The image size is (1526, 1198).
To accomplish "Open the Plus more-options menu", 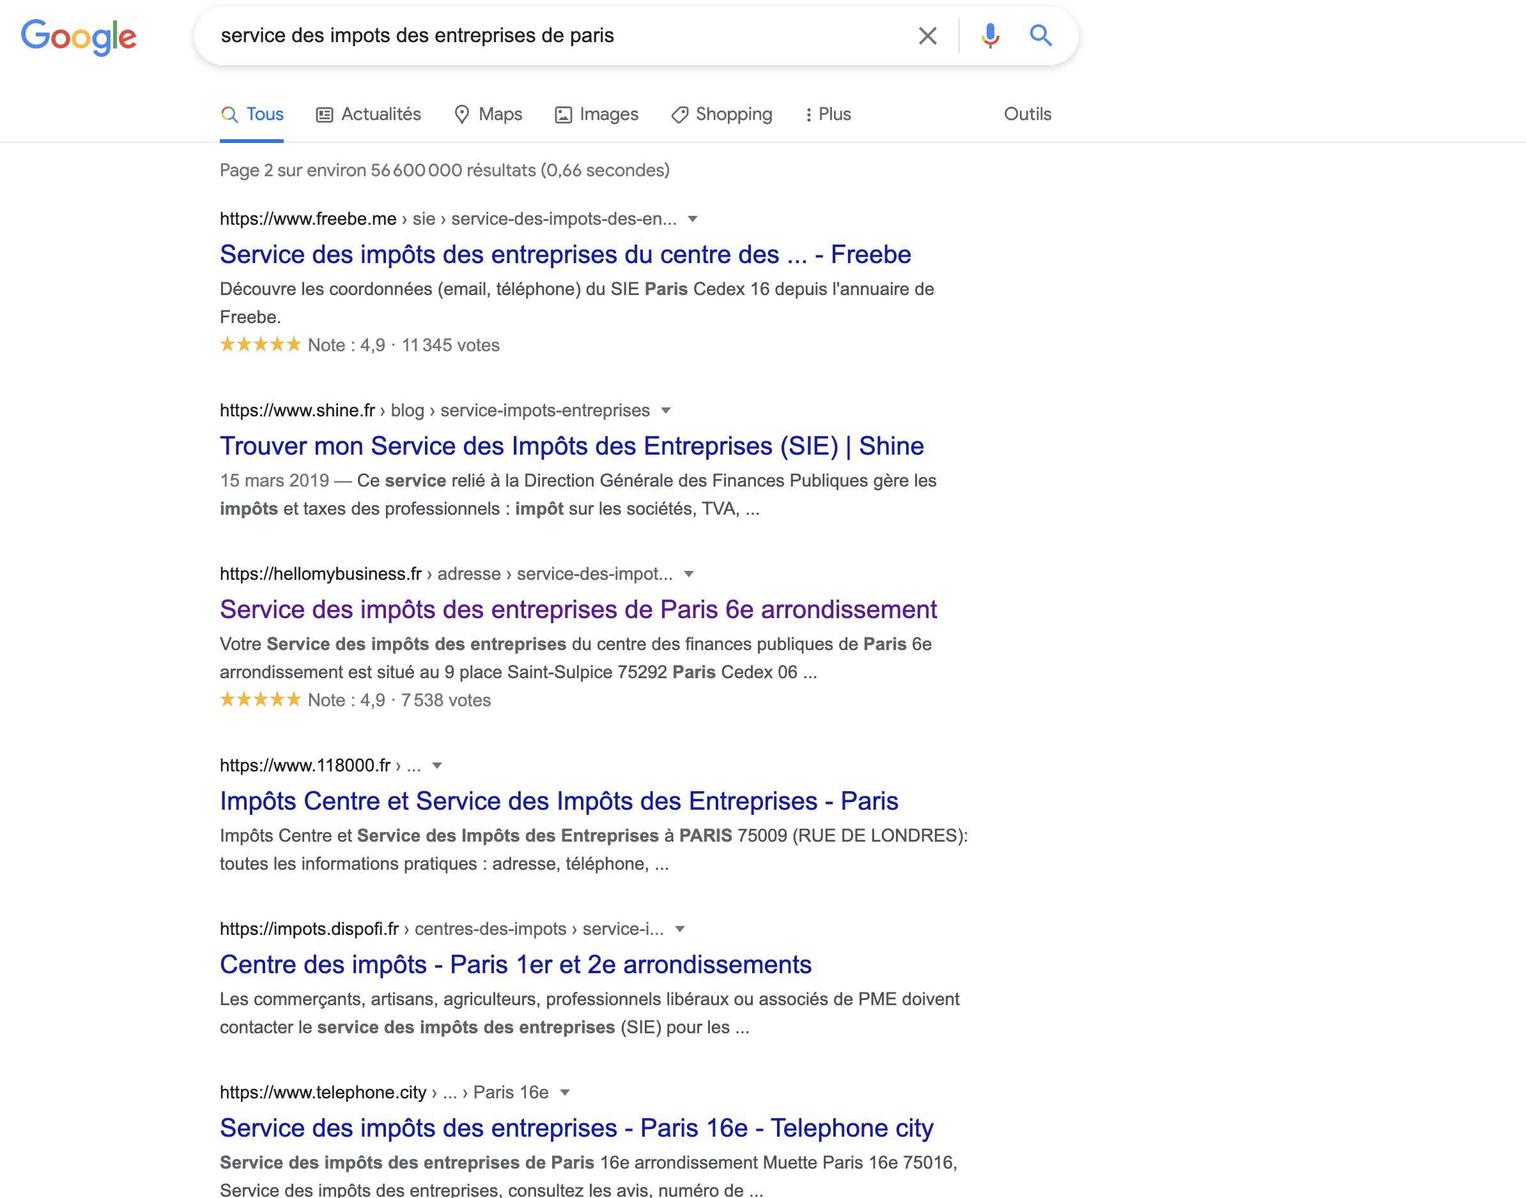I will pos(828,114).
